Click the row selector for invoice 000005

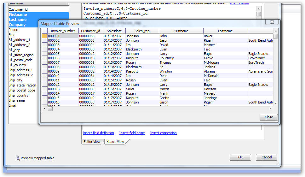point(45,54)
